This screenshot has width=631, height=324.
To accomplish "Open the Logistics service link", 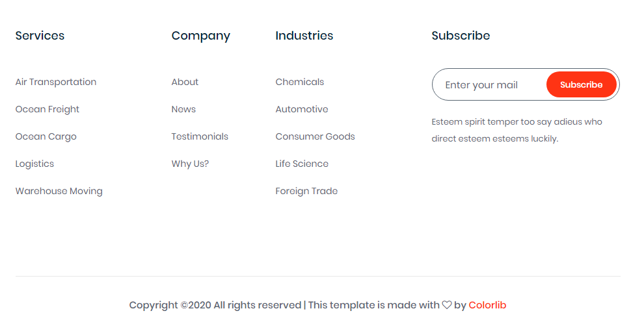I will click(x=35, y=164).
